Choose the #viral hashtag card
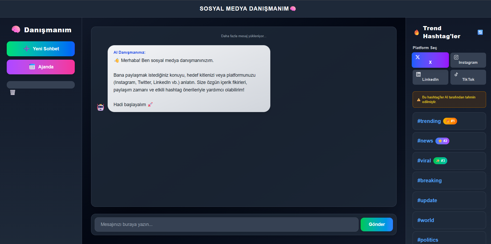Screen dimensions: 491x244 [x=449, y=161]
